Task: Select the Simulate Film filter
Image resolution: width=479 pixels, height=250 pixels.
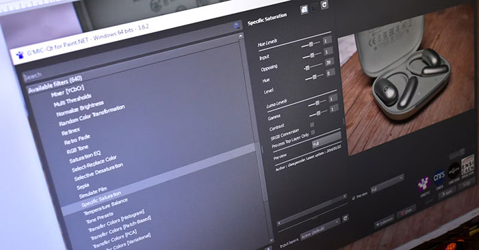Action: 93,193
